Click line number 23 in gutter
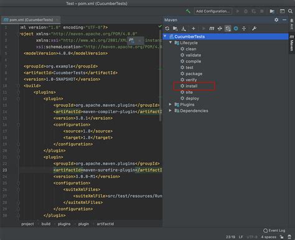The width and height of the screenshot is (295, 240). click(x=5, y=170)
